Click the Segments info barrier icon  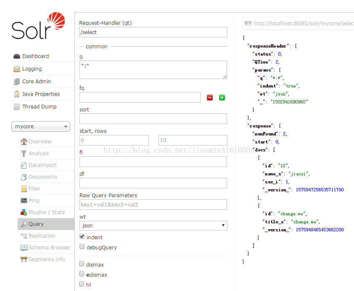pyautogui.click(x=24, y=259)
